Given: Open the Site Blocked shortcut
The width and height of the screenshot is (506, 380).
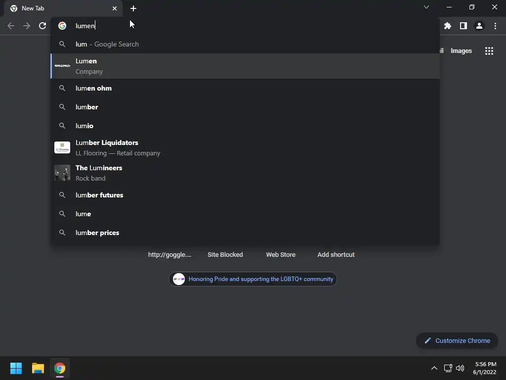Looking at the screenshot, I should (x=225, y=255).
